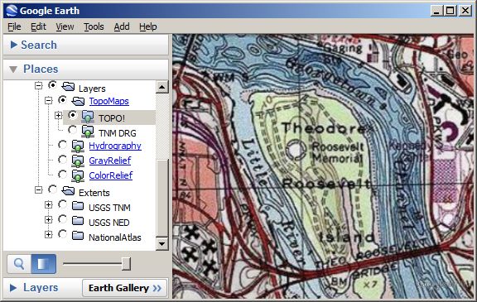The width and height of the screenshot is (477, 302).
Task: Click the USGS NED folder icon
Action: pos(78,221)
